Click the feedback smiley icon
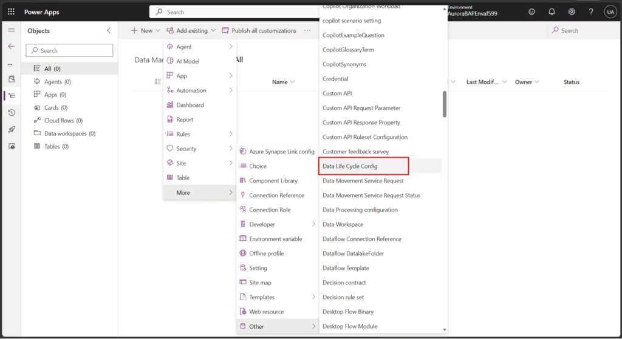The height and width of the screenshot is (339, 622). click(531, 12)
